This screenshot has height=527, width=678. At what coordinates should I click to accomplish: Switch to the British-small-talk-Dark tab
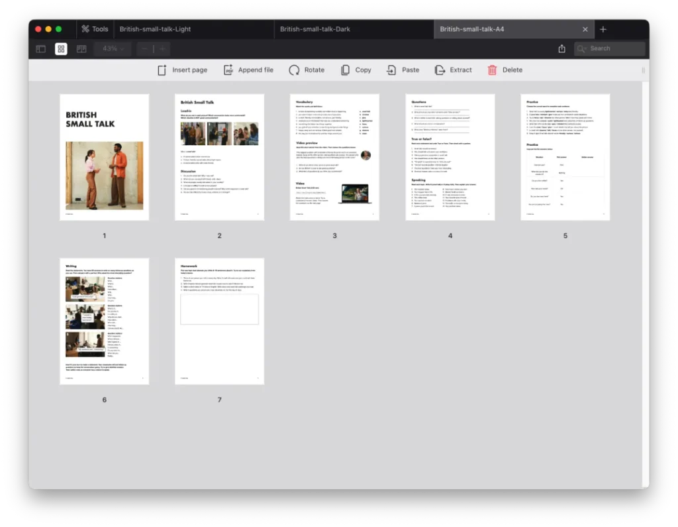coord(315,29)
